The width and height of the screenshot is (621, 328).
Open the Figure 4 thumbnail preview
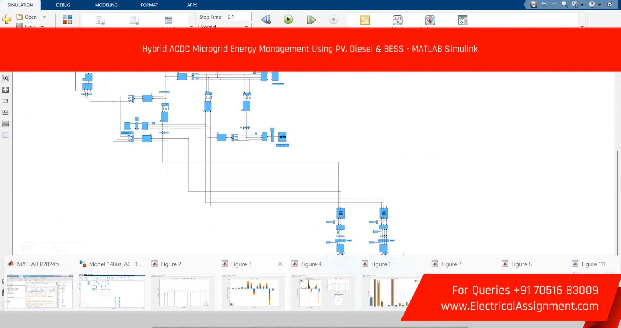323,292
